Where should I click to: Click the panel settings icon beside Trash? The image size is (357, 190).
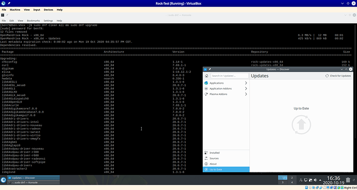point(354,180)
